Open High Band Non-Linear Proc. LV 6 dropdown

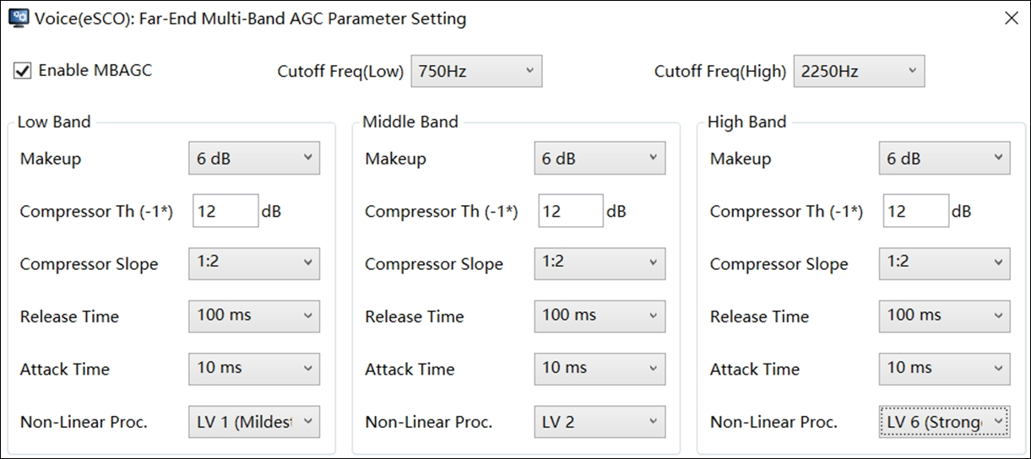(944, 421)
